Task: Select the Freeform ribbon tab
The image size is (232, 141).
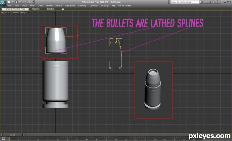Action: pos(36,9)
